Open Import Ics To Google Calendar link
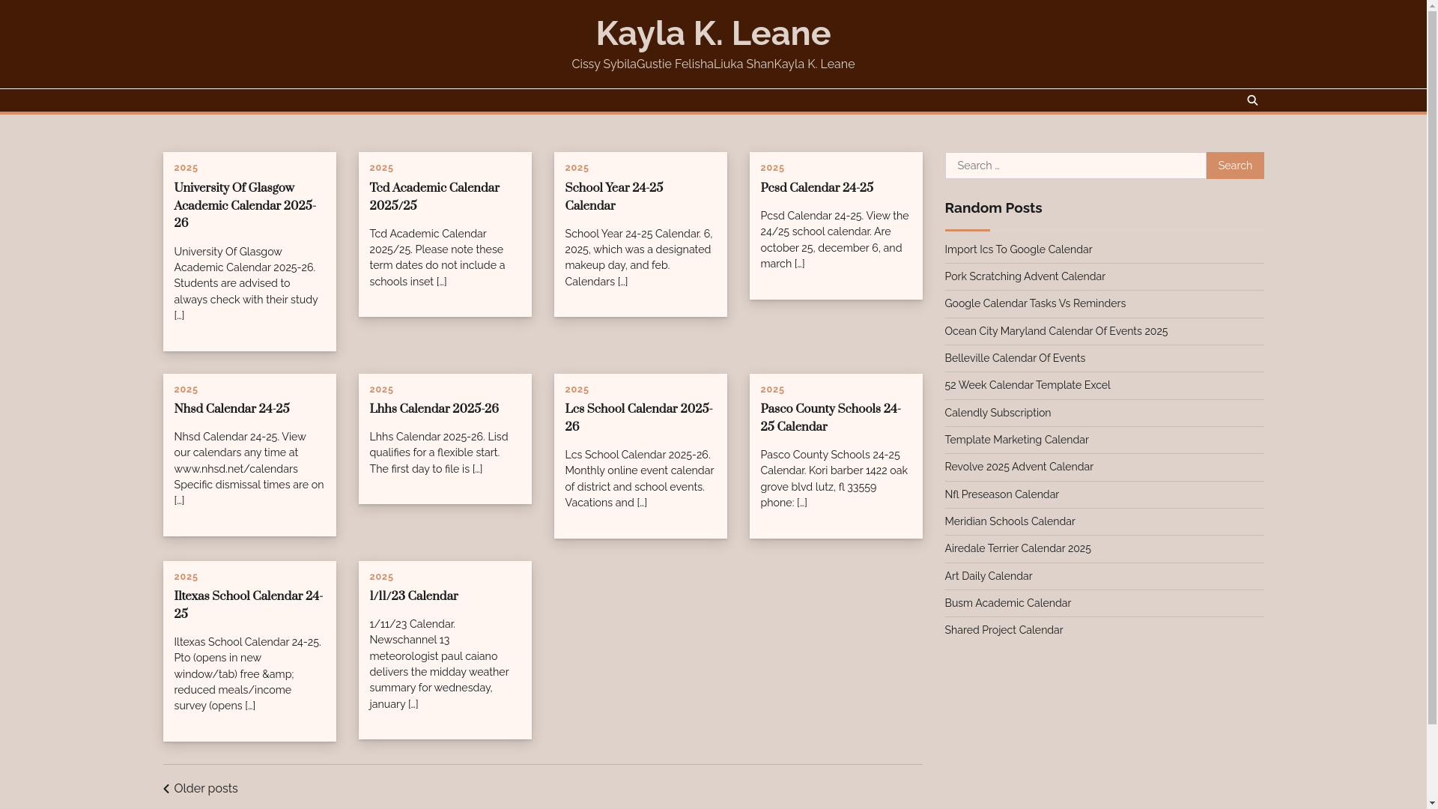 [1018, 249]
